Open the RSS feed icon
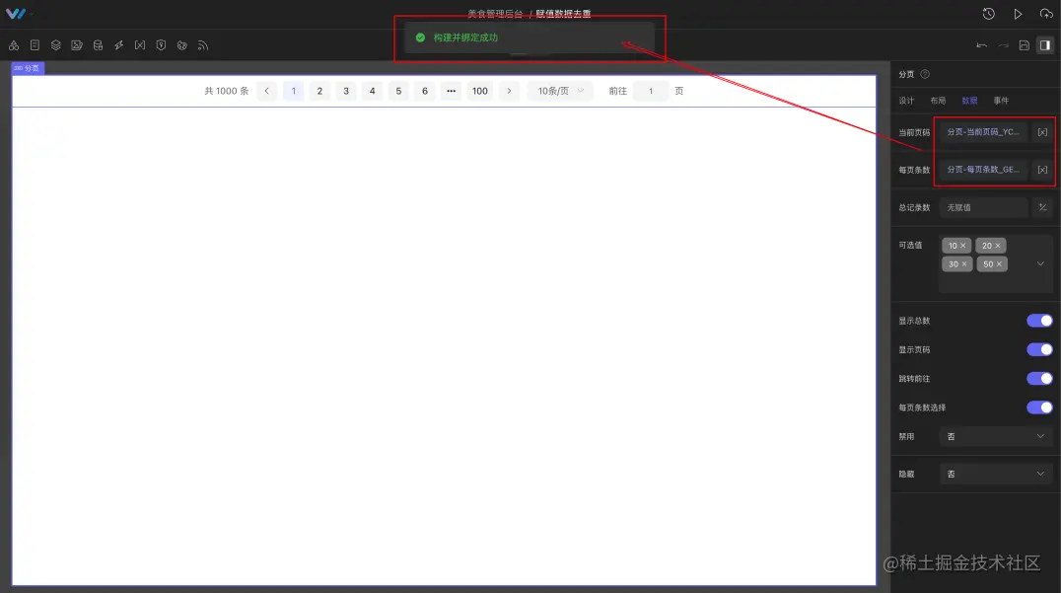 (203, 45)
